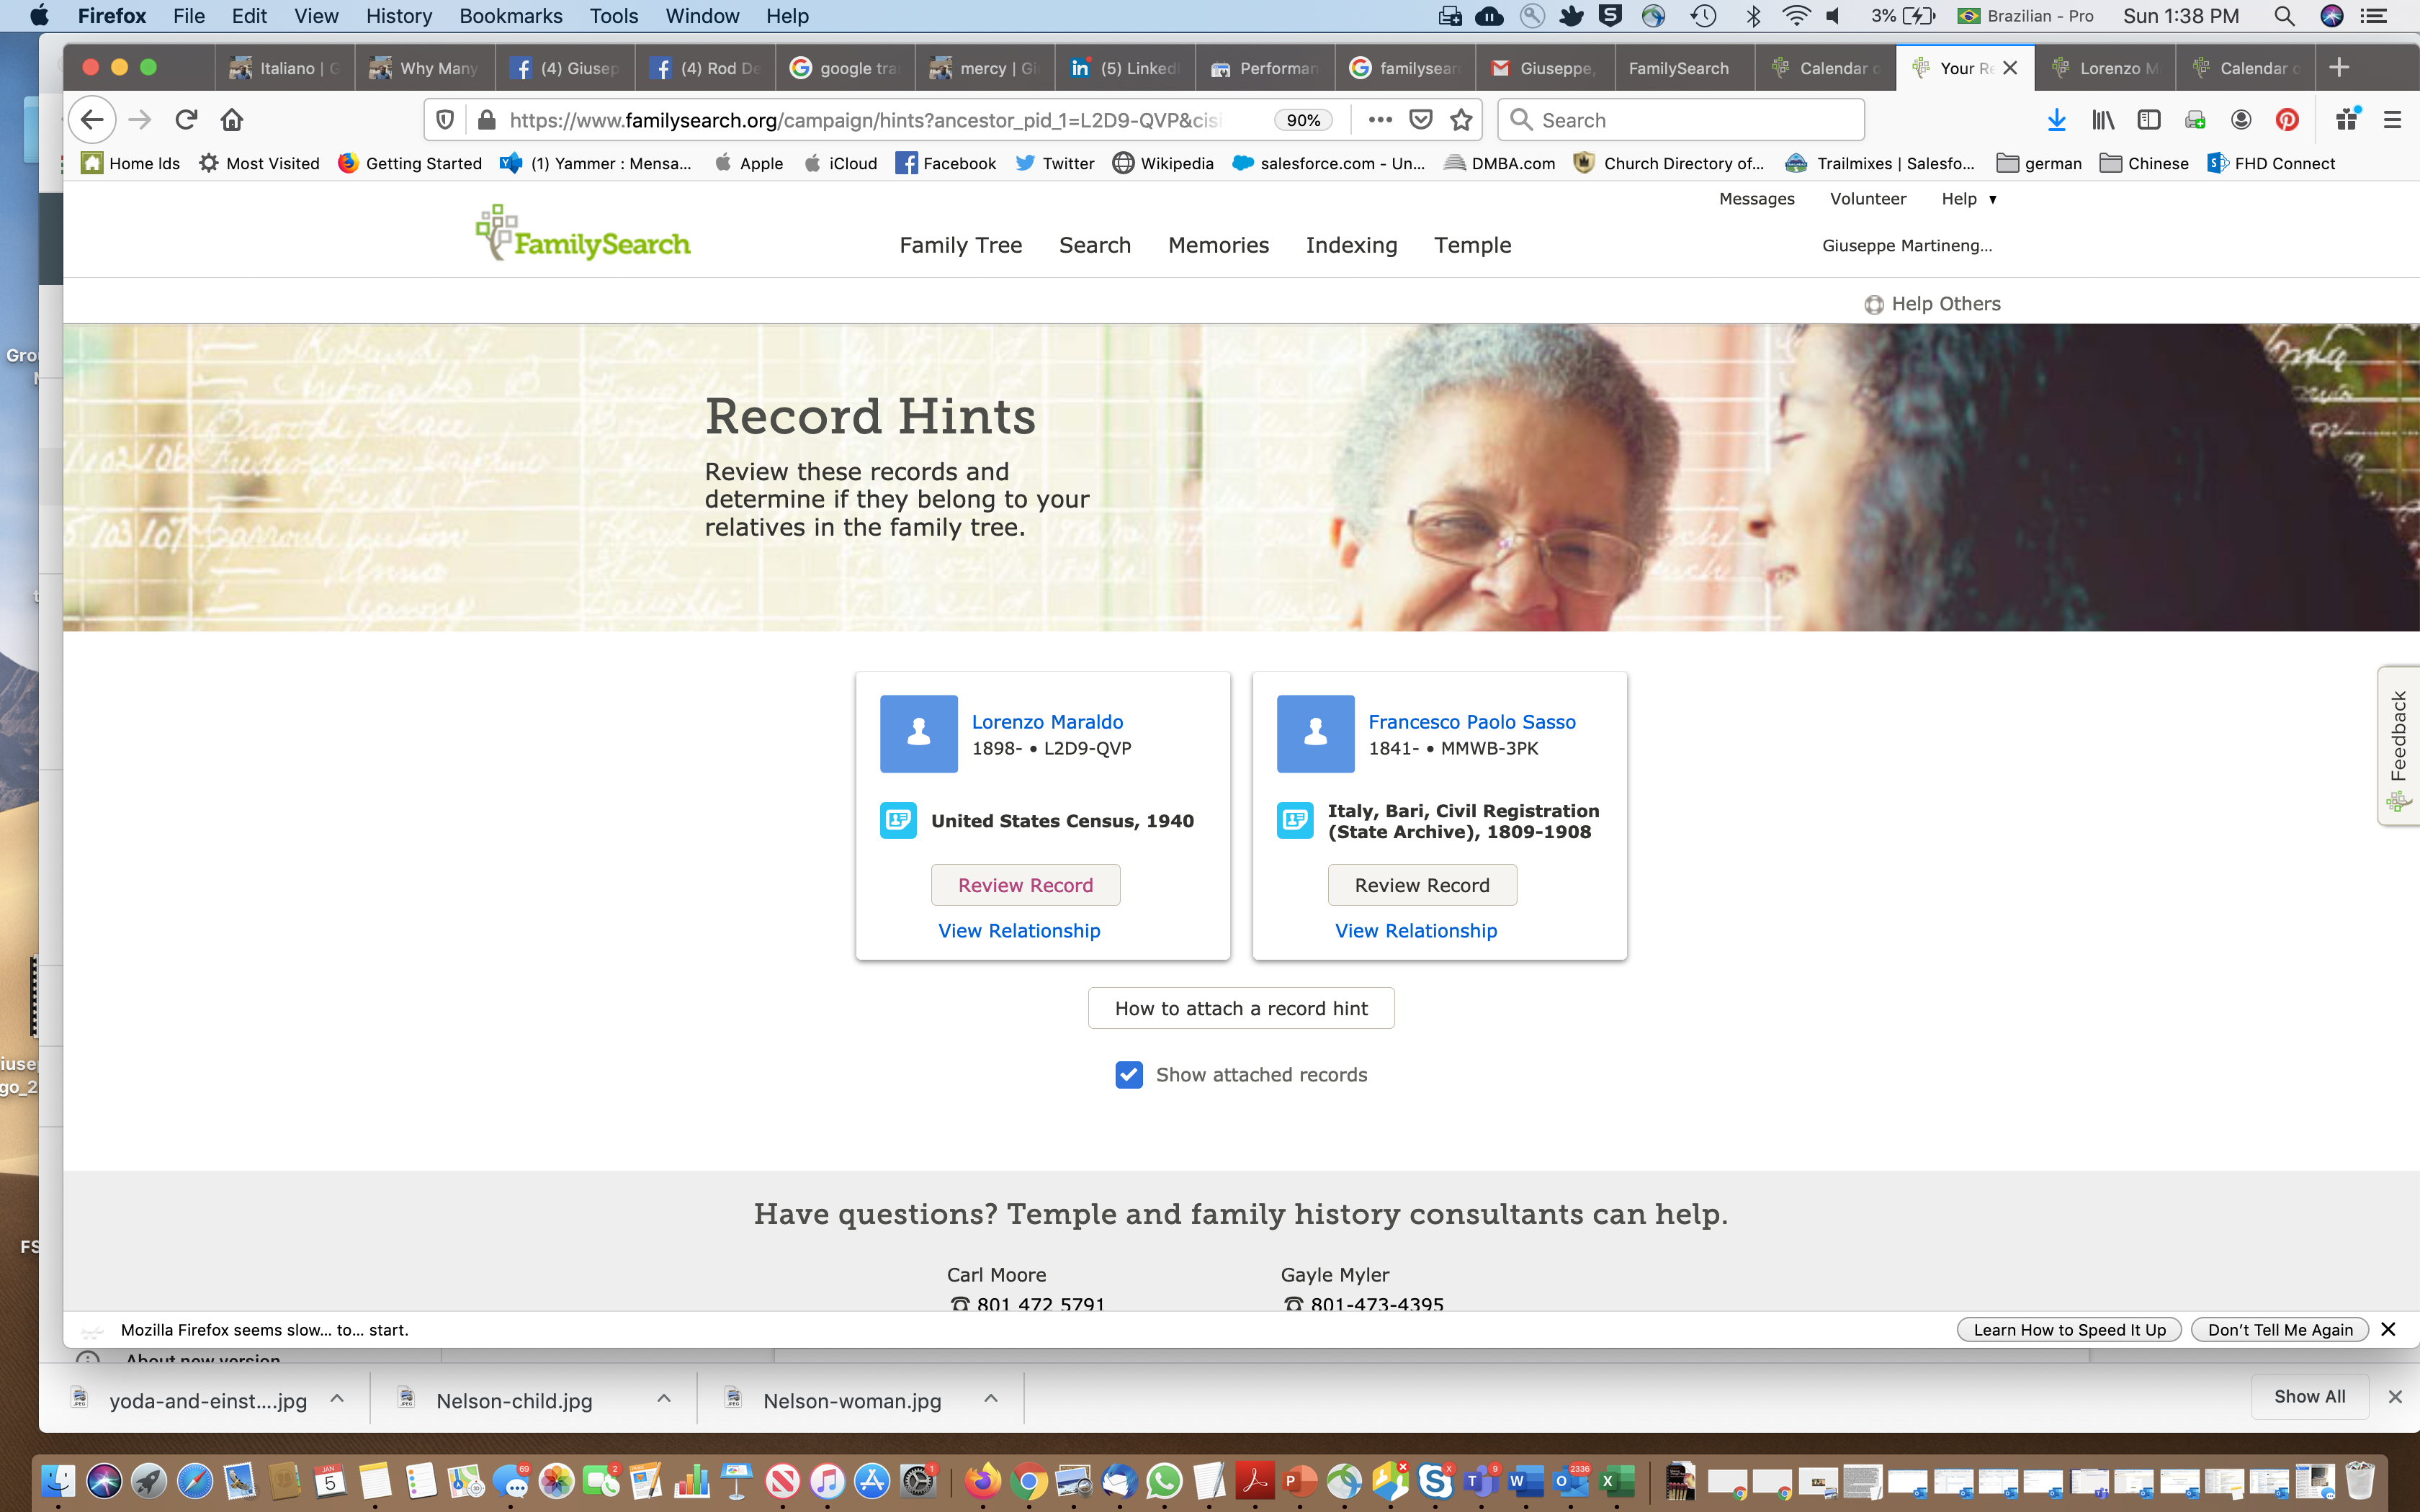Expand Nelson-child.jpg download chevron
2420x1512 pixels.
click(664, 1399)
